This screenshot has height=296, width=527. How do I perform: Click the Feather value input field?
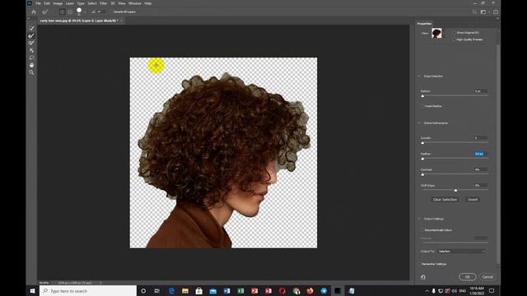click(481, 154)
